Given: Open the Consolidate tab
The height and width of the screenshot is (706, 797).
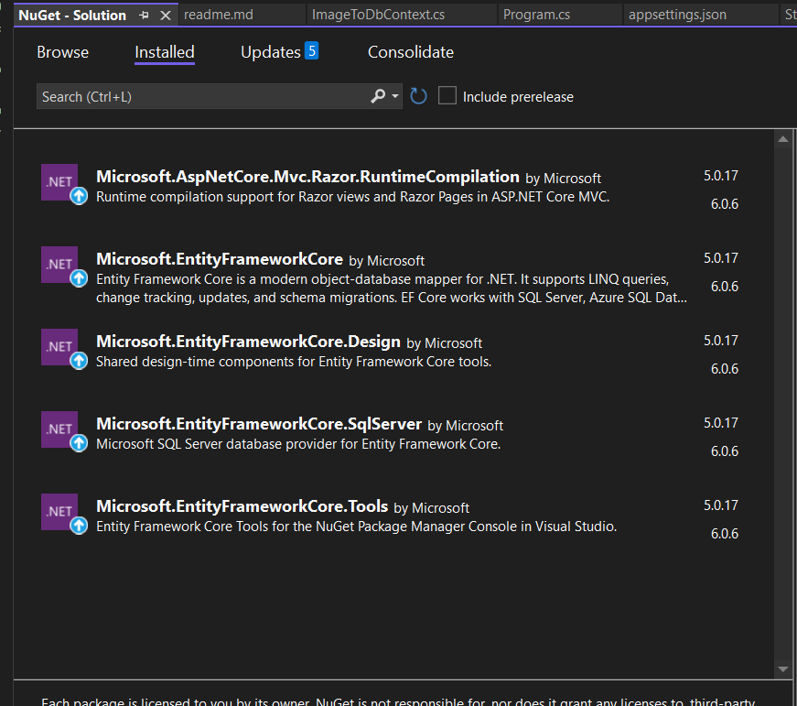Looking at the screenshot, I should click(x=410, y=52).
